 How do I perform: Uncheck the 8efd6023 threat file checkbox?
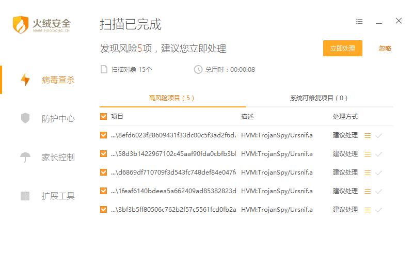coord(104,135)
